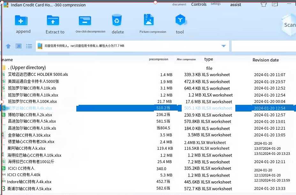The image size is (296, 195).
Task: Click the 360 compression app logo icon
Action: pos(6,5)
